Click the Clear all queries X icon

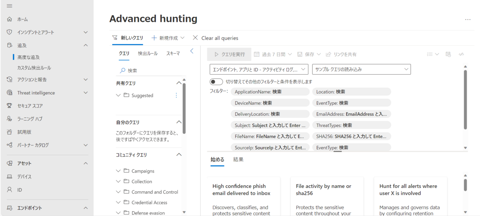coord(195,38)
